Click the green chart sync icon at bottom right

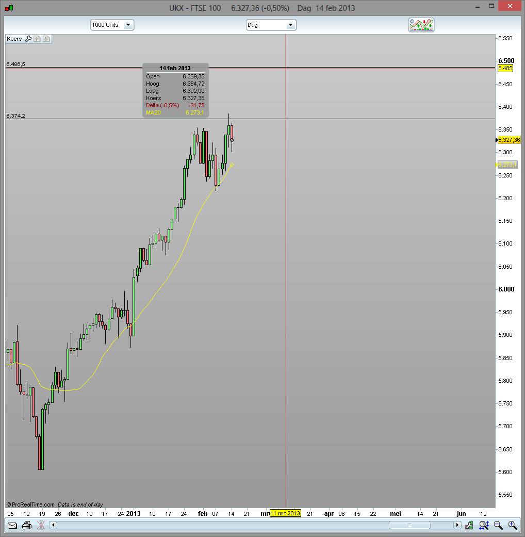pyautogui.click(x=469, y=525)
